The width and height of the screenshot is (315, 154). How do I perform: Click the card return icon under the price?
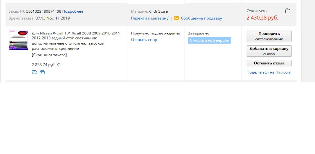click(42, 72)
